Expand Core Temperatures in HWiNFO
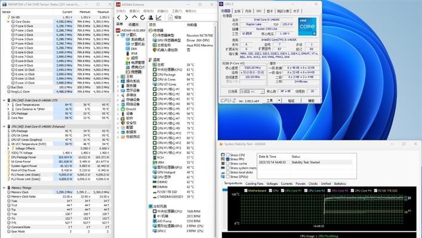The height and width of the screenshot is (238, 422). click(x=8, y=105)
